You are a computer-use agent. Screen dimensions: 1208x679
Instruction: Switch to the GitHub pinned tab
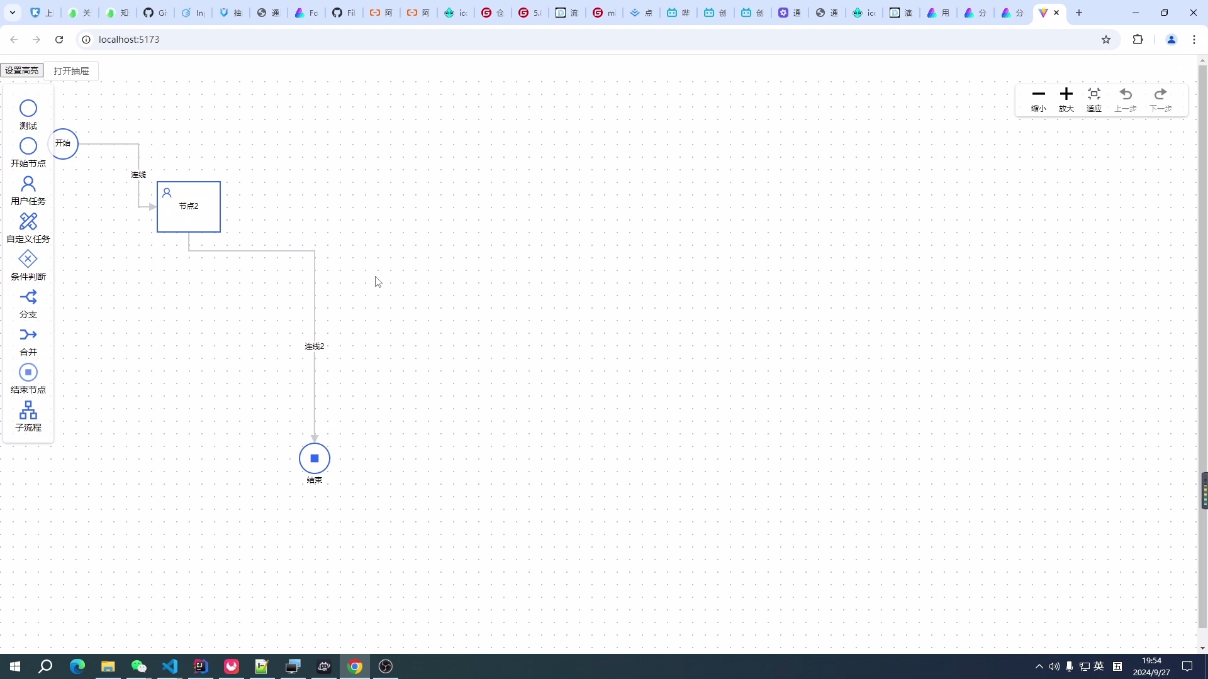click(155, 12)
